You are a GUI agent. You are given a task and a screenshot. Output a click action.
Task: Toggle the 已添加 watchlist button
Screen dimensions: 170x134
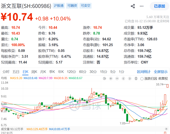click(x=160, y=6)
